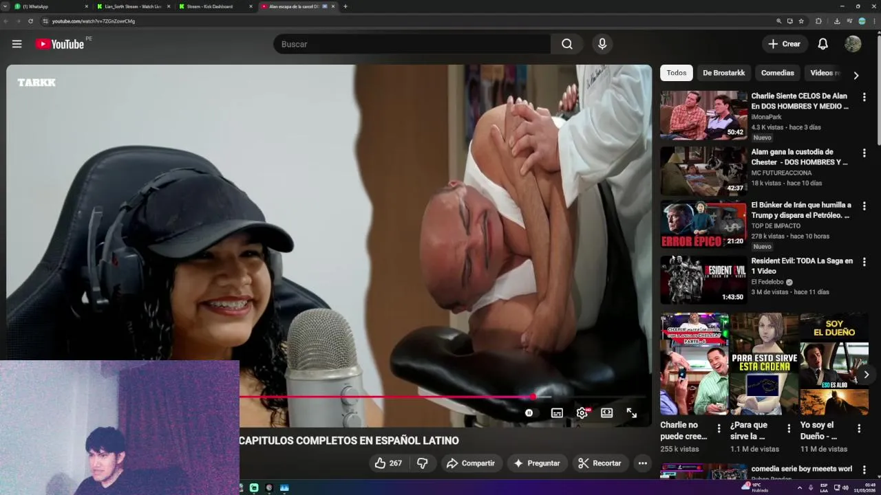This screenshot has width=881, height=495.
Task: Open taskbar volume speaker icon
Action: click(x=845, y=487)
